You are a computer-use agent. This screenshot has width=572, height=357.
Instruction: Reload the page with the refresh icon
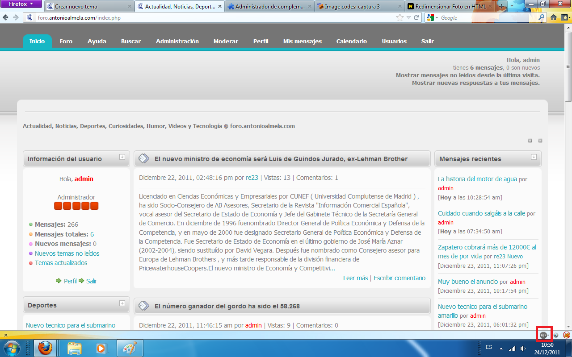[x=416, y=18]
